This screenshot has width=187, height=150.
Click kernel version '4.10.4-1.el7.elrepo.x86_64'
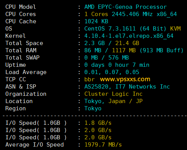click(129, 36)
